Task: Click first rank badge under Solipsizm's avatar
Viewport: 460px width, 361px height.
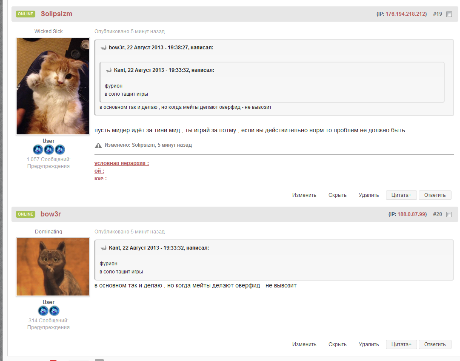Action: (x=38, y=150)
